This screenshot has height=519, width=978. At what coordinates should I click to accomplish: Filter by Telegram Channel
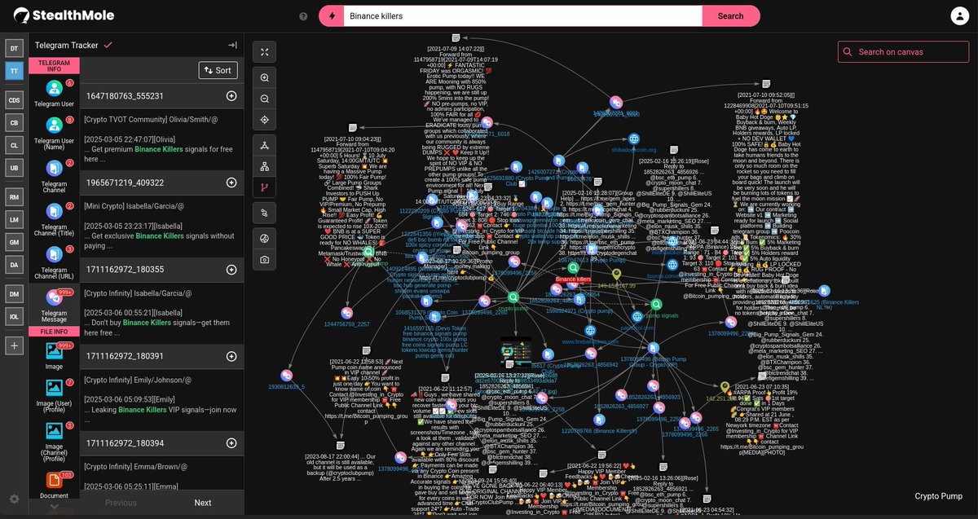(x=55, y=178)
